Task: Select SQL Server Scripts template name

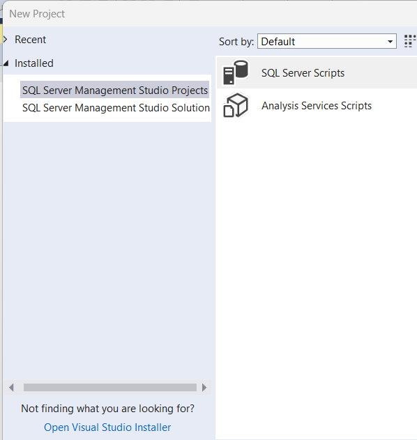Action: point(303,73)
